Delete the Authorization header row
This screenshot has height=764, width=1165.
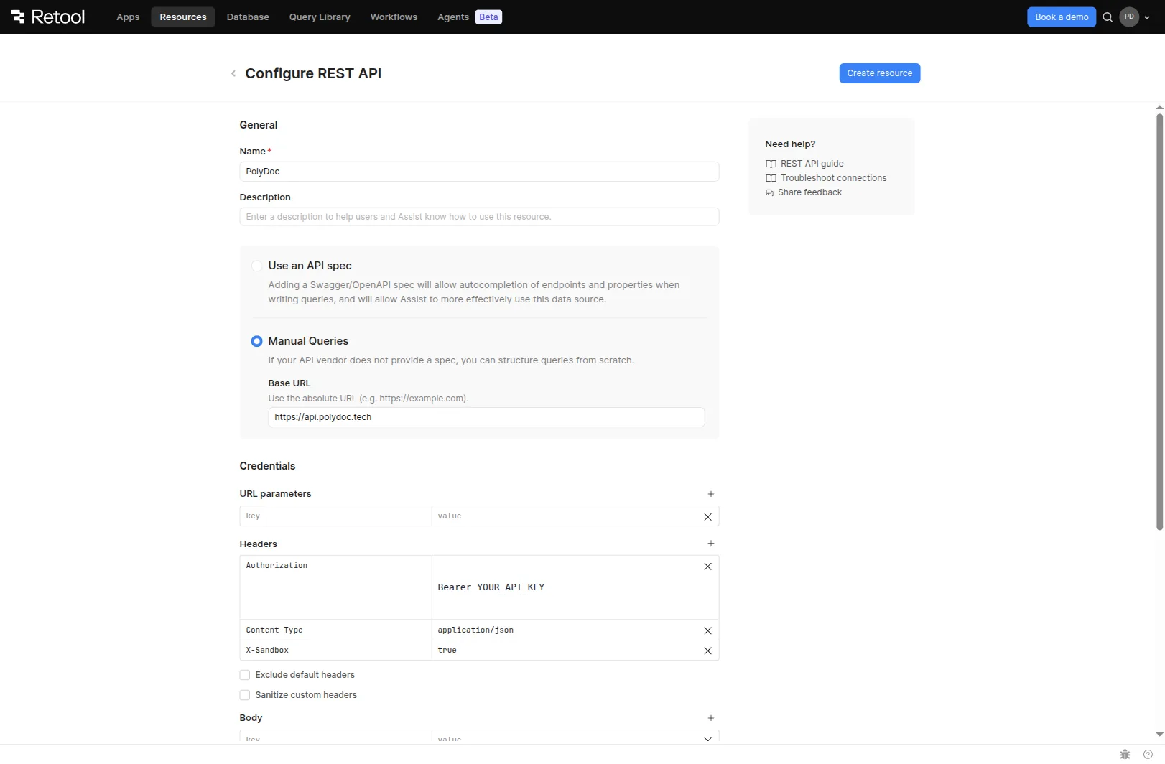point(707,567)
